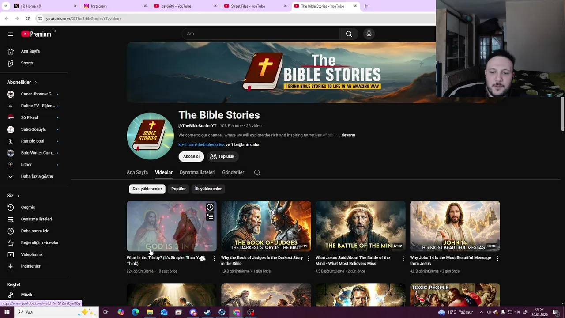Open the YouTube hamburger guide menu
This screenshot has height=318, width=565.
coord(11,34)
